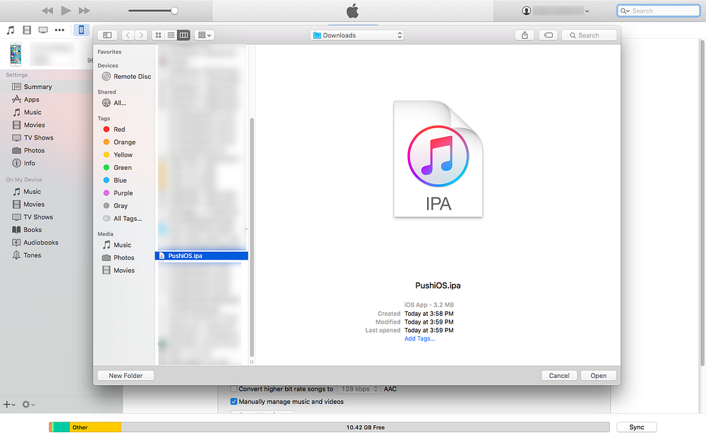Image resolution: width=706 pixels, height=440 pixels.
Task: Open the gear actions menu
Action: (x=28, y=405)
